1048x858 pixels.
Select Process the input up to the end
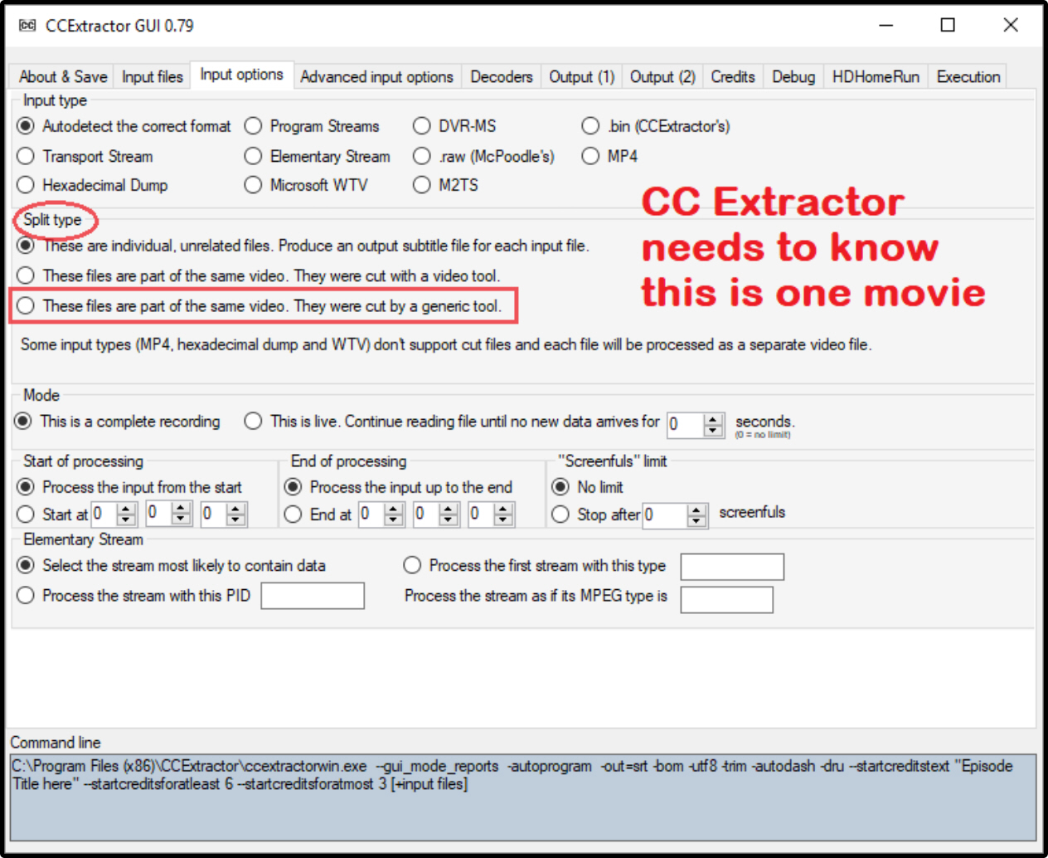pyautogui.click(x=399, y=487)
